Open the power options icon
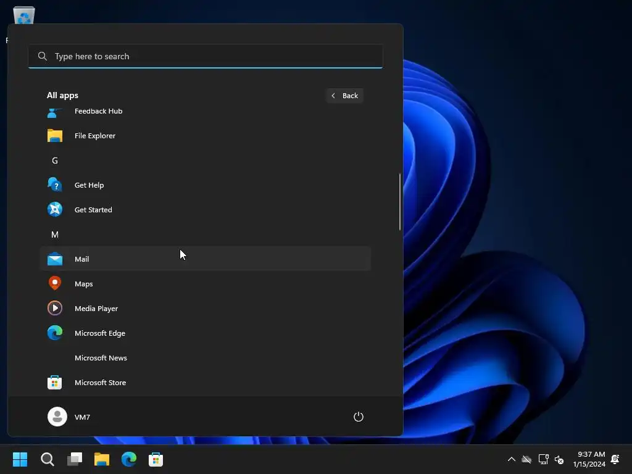 (359, 417)
